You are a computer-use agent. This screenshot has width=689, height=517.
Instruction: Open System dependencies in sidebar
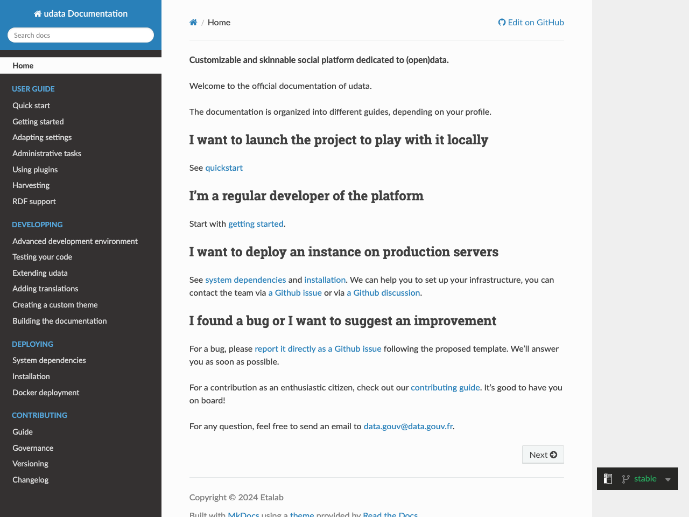tap(81, 360)
